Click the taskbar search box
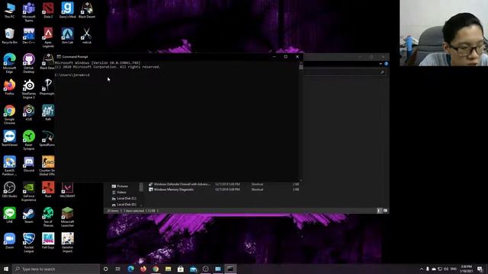This screenshot has height=274, width=488. coord(56,269)
